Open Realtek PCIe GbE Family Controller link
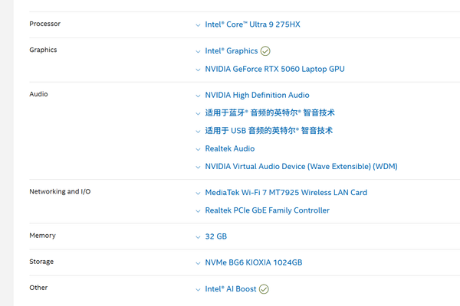 267,210
